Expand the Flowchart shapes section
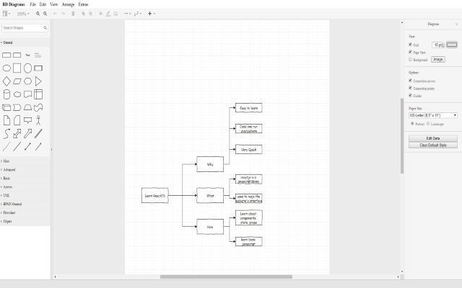 pos(9,213)
